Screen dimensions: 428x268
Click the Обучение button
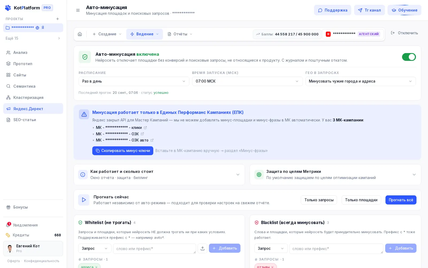[x=404, y=10]
